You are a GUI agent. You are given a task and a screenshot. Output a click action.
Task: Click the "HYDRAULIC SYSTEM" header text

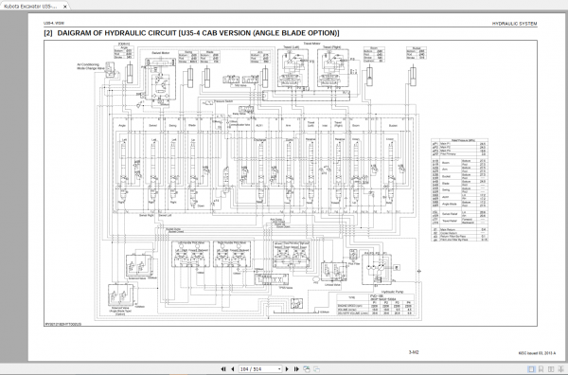[514, 24]
